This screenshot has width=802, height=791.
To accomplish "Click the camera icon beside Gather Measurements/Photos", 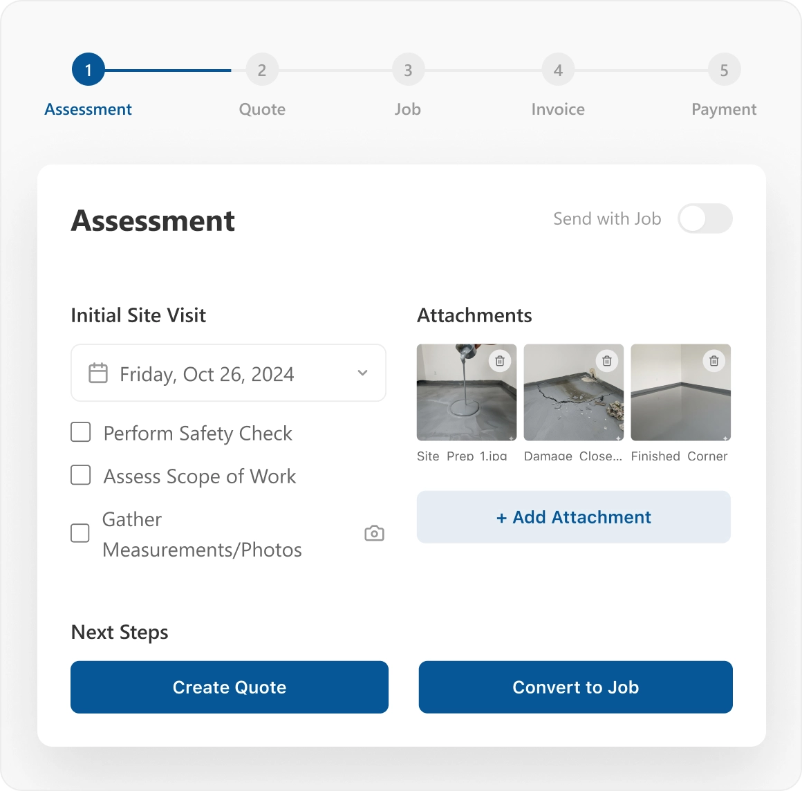I will (x=374, y=534).
